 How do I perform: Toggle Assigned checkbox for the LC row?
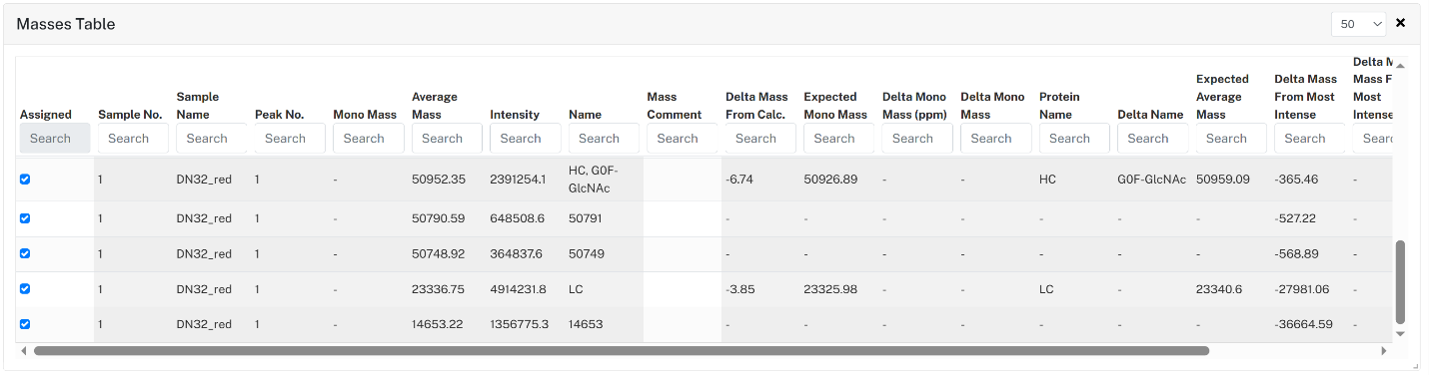tap(25, 289)
